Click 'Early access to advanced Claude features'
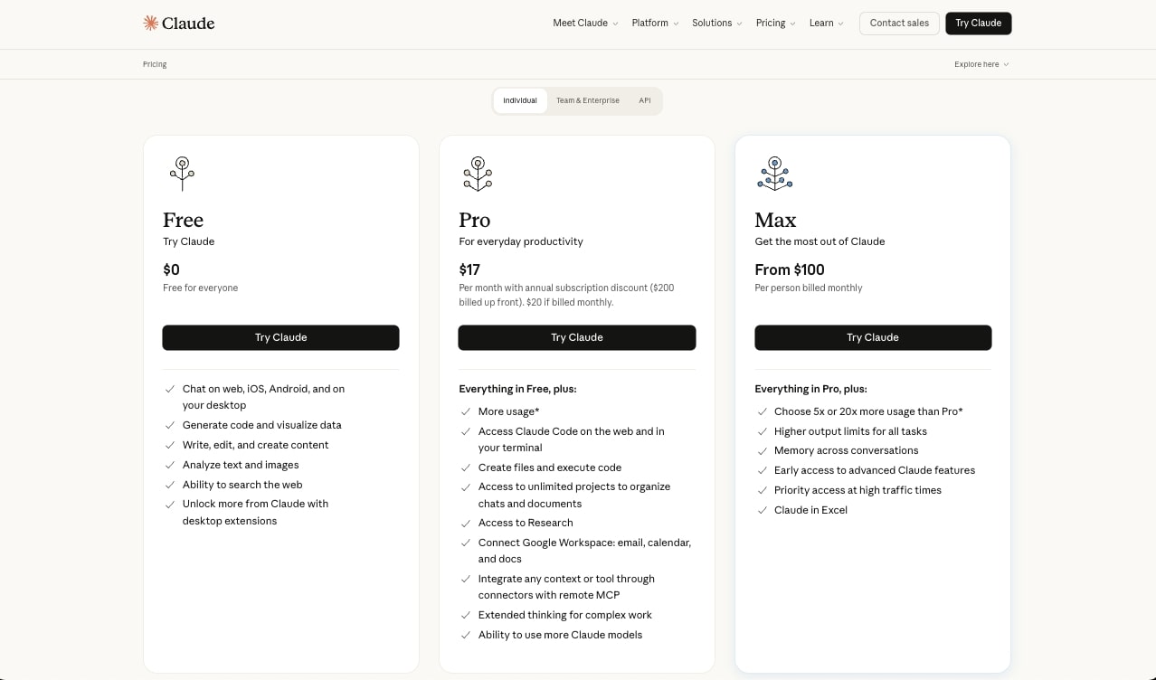The image size is (1156, 680). (x=875, y=470)
